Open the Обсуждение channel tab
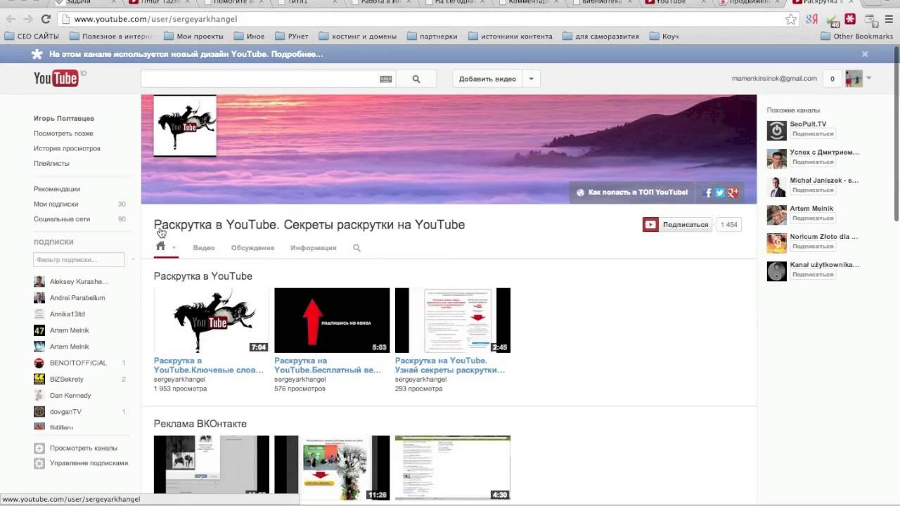 (252, 248)
